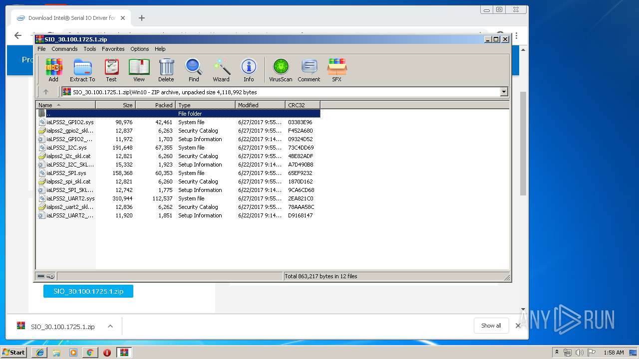Show archive Info icon

click(249, 70)
